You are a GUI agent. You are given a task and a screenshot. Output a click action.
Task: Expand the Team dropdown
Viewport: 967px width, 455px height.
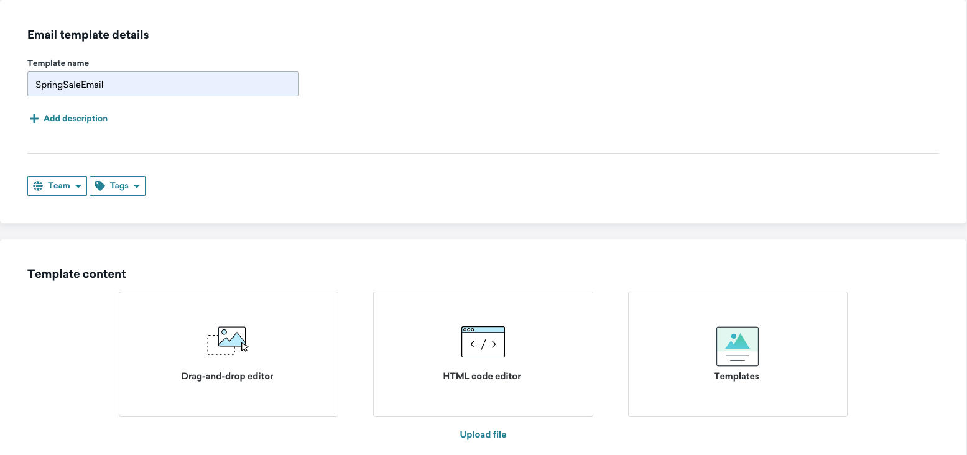(x=57, y=186)
